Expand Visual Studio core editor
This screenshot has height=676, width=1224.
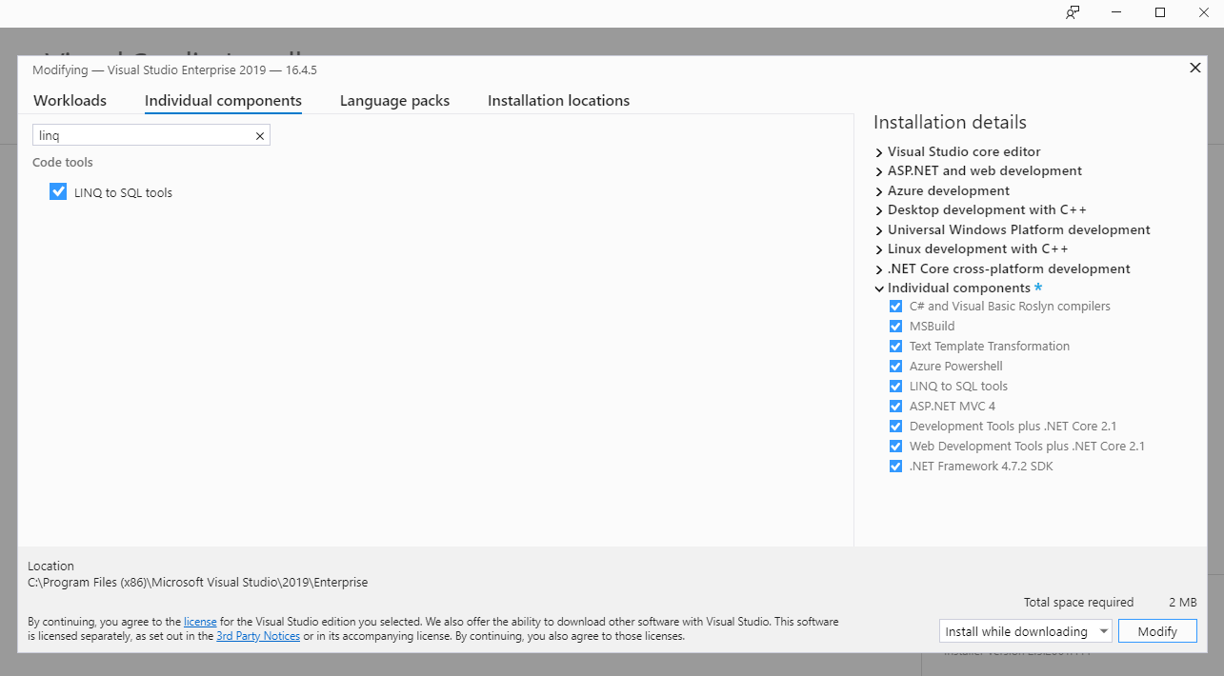(879, 152)
